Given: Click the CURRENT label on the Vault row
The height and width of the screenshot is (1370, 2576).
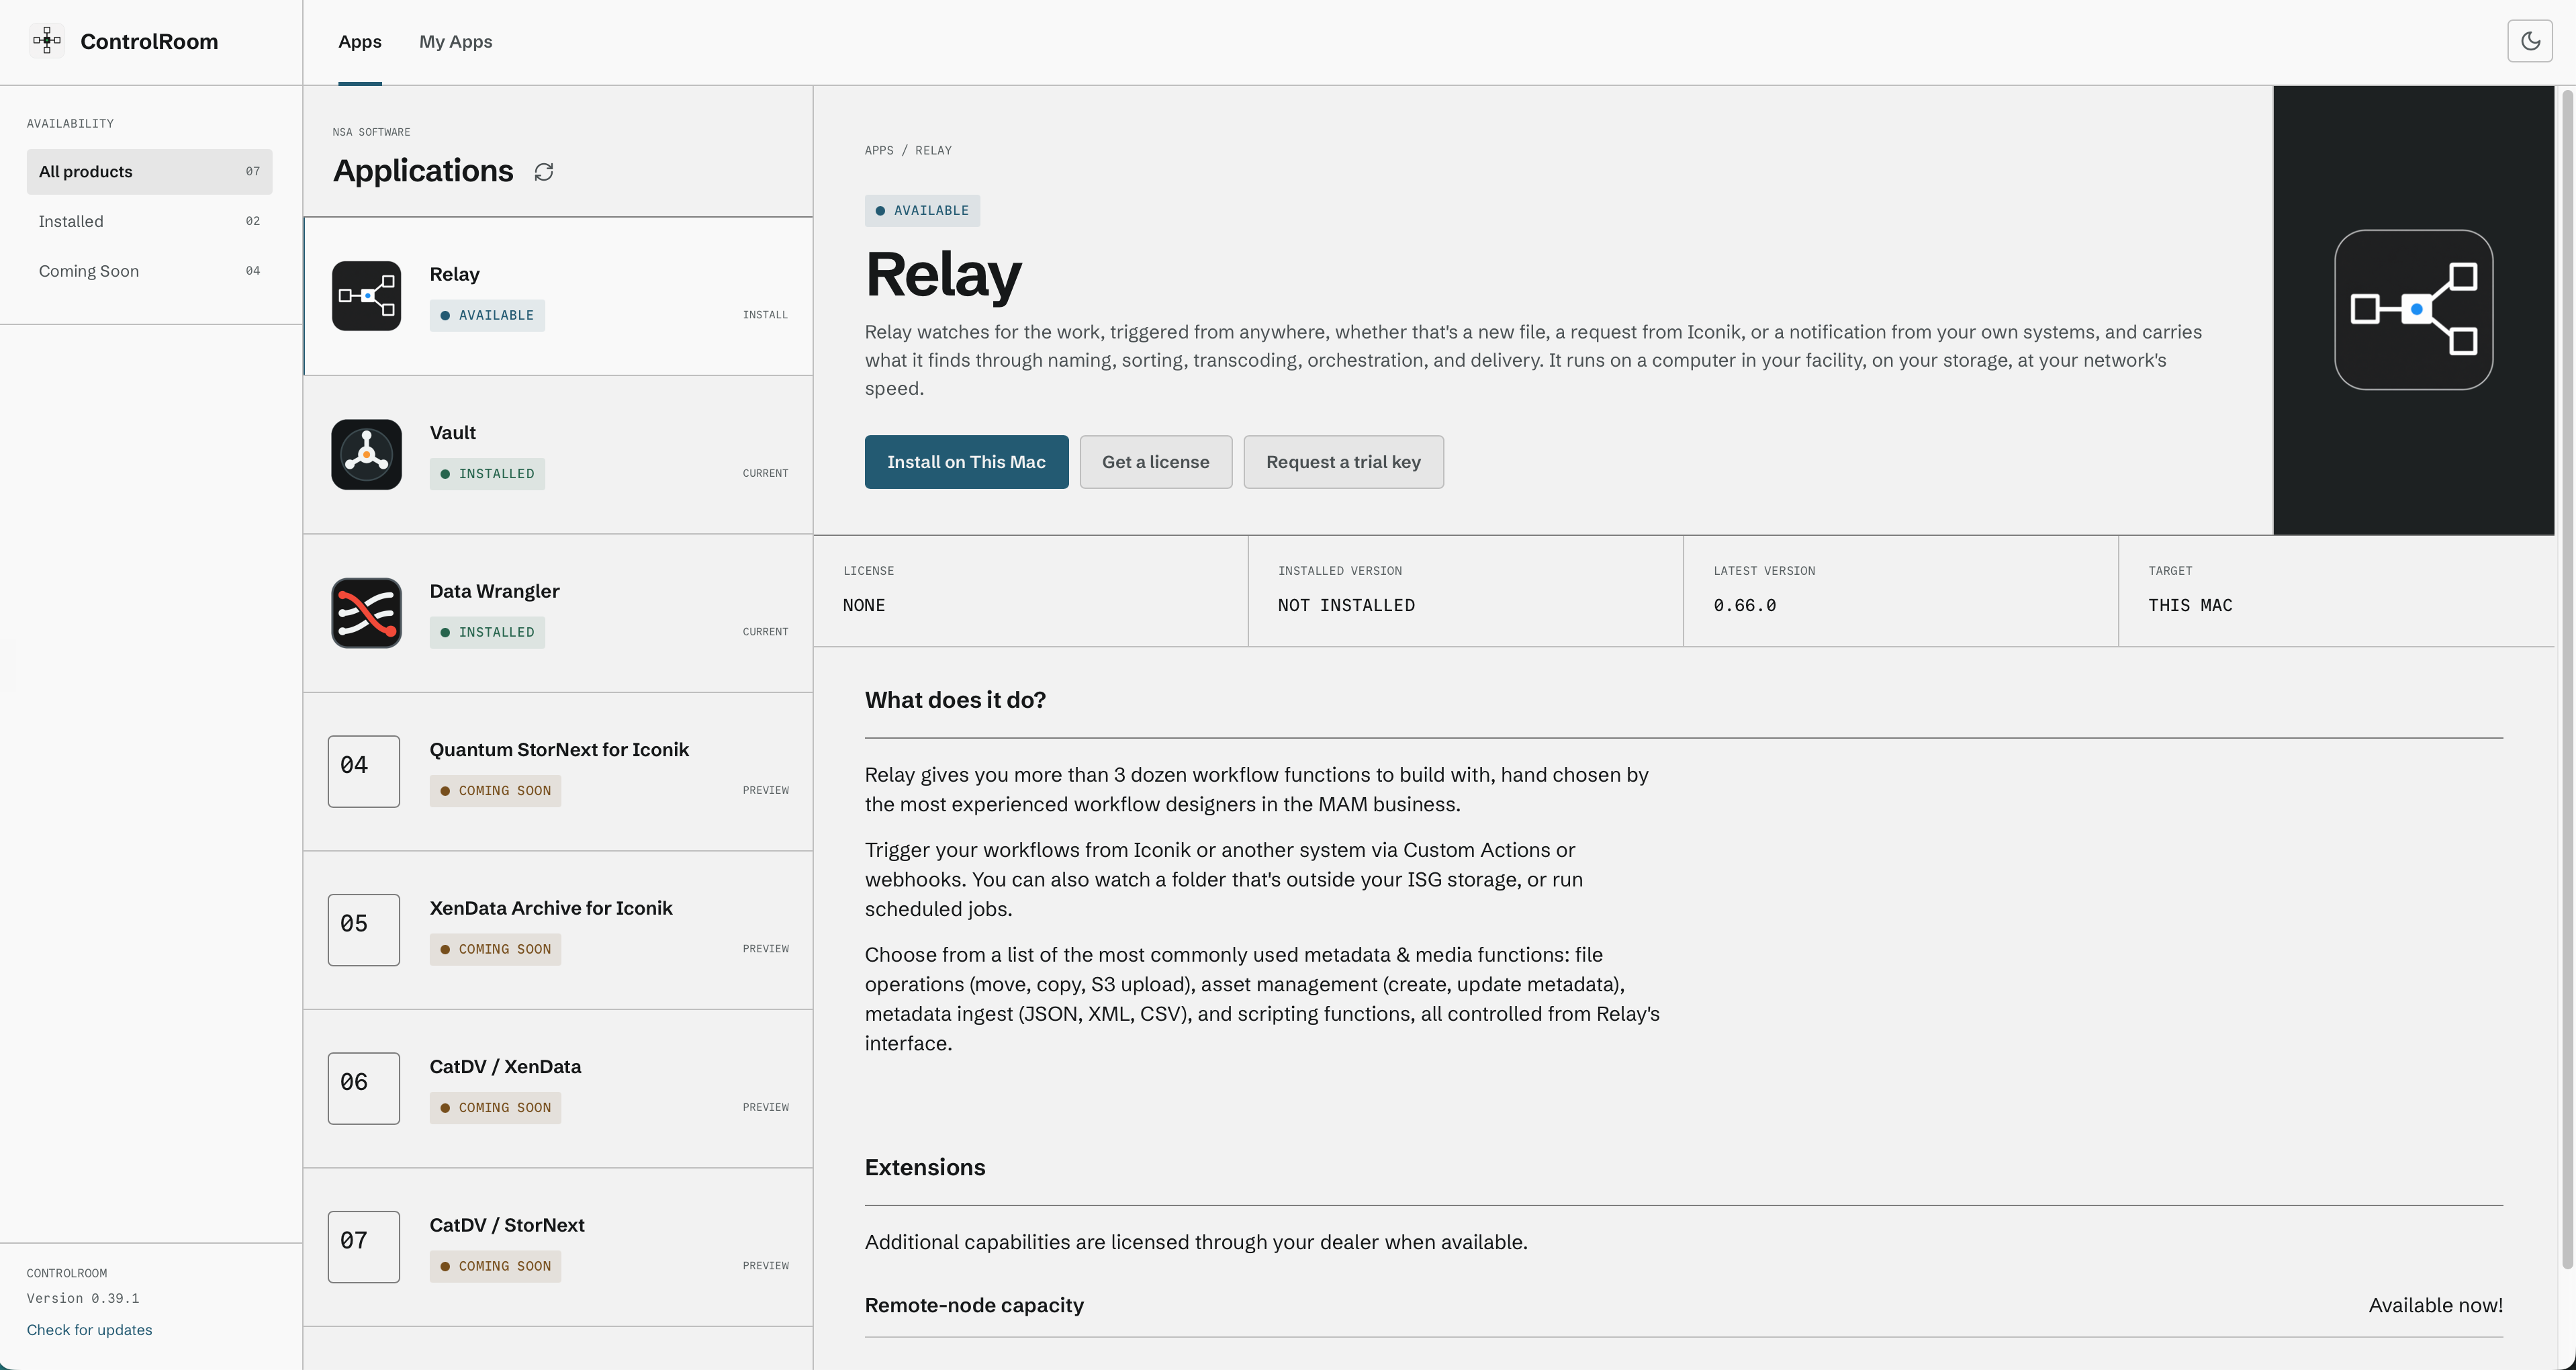Looking at the screenshot, I should click(x=765, y=473).
